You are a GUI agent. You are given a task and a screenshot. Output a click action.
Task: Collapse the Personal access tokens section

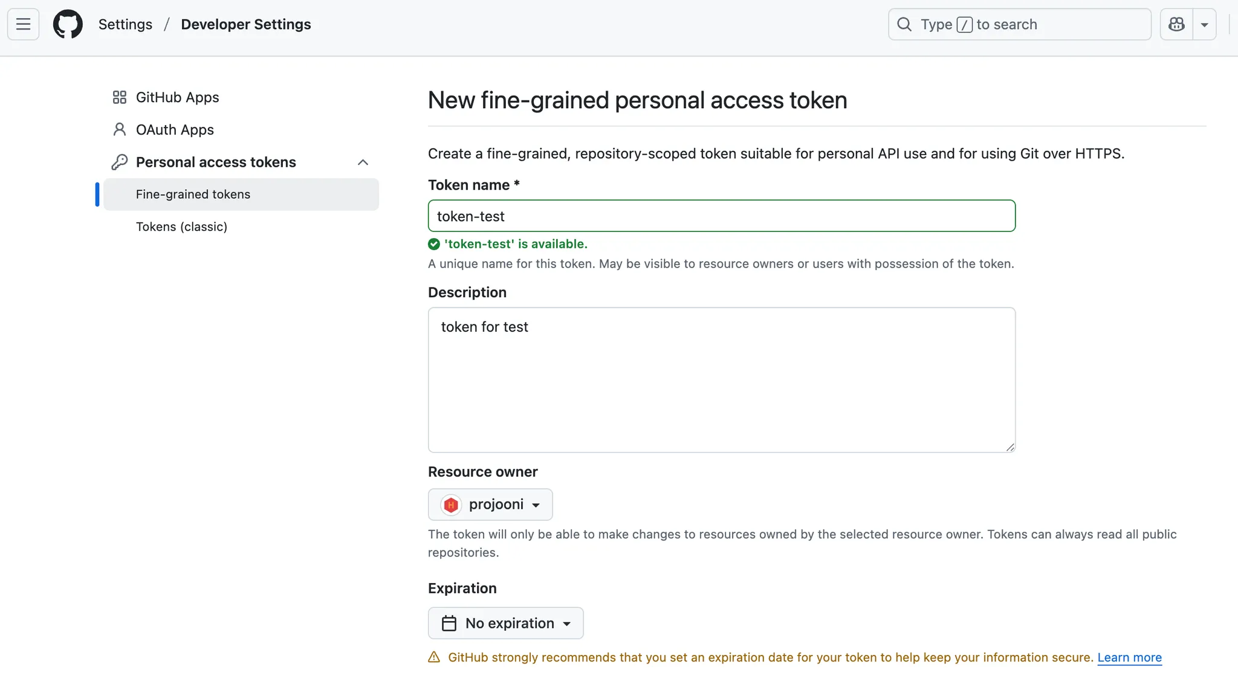tap(363, 162)
